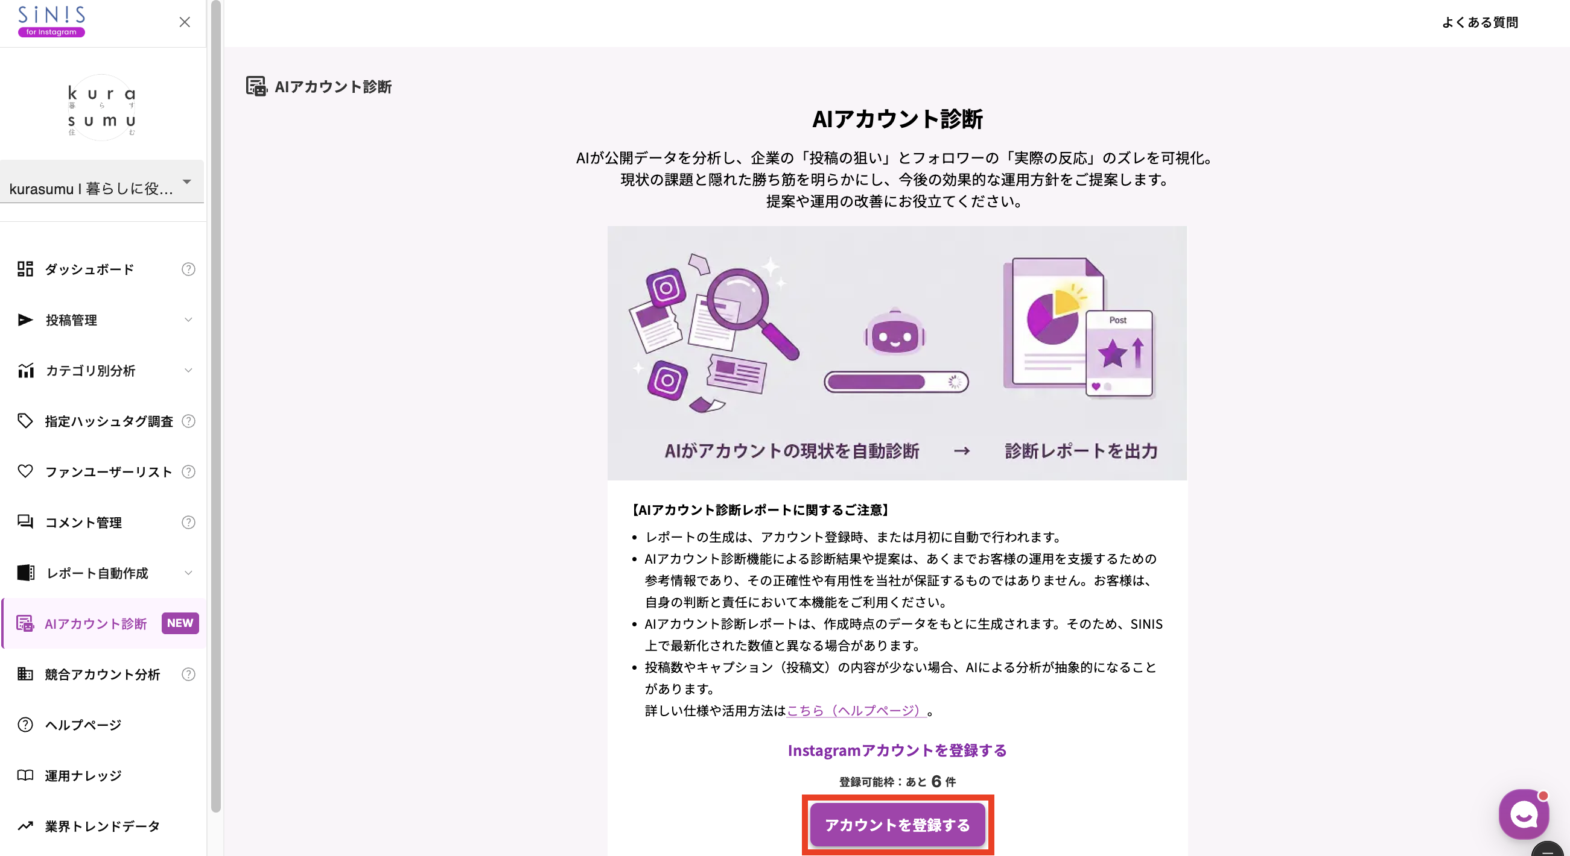Open カテゴリ別分析 via its chart icon
Image resolution: width=1570 pixels, height=856 pixels.
coord(24,370)
